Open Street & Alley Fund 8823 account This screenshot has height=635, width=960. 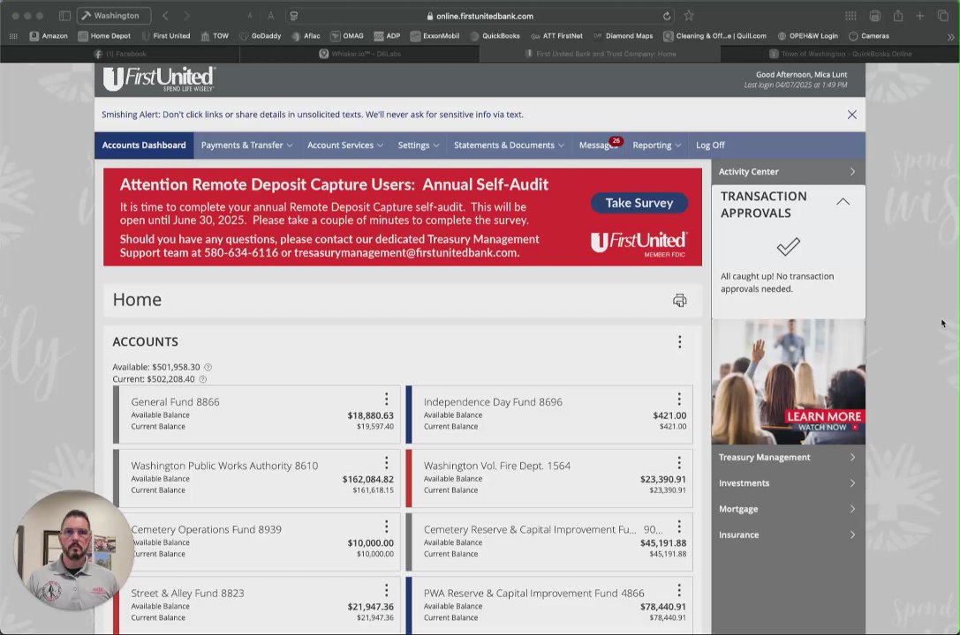187,594
